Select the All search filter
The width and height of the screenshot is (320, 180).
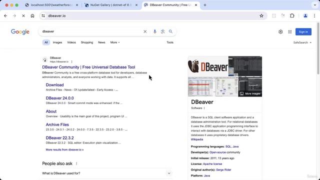[46, 42]
